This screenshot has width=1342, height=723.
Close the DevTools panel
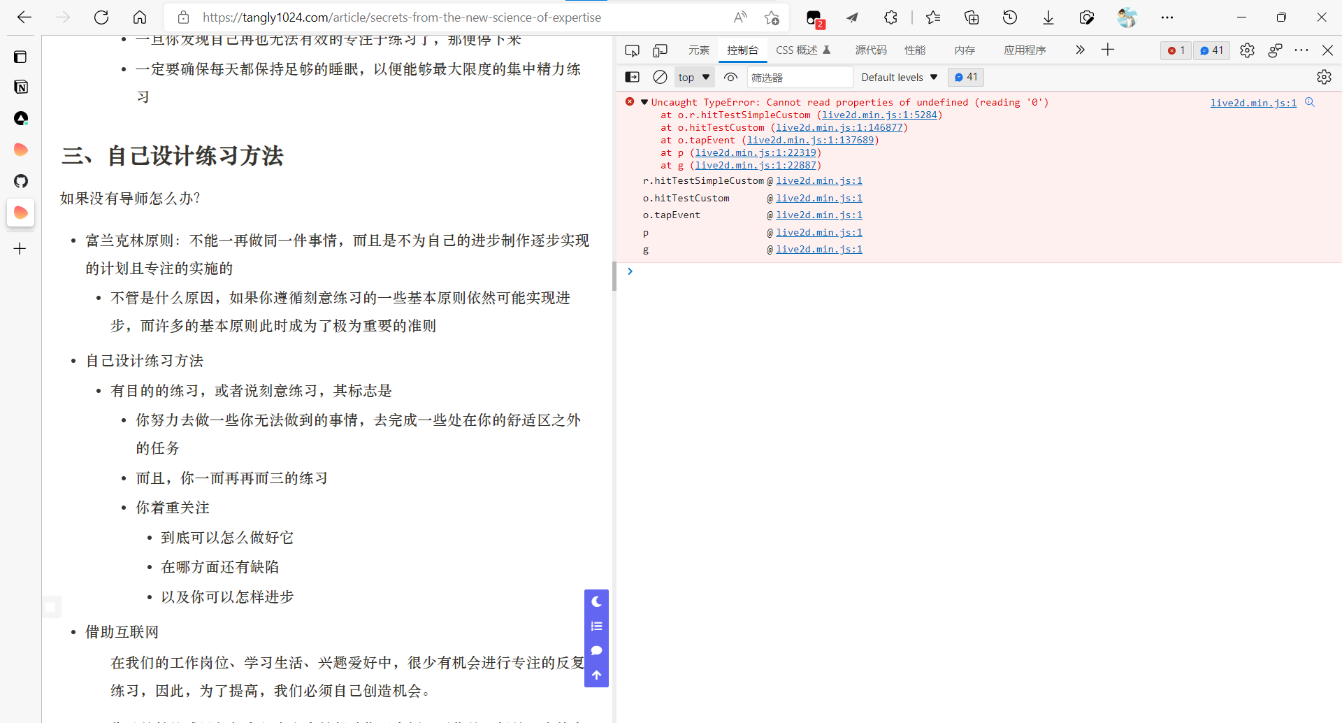coord(1327,50)
